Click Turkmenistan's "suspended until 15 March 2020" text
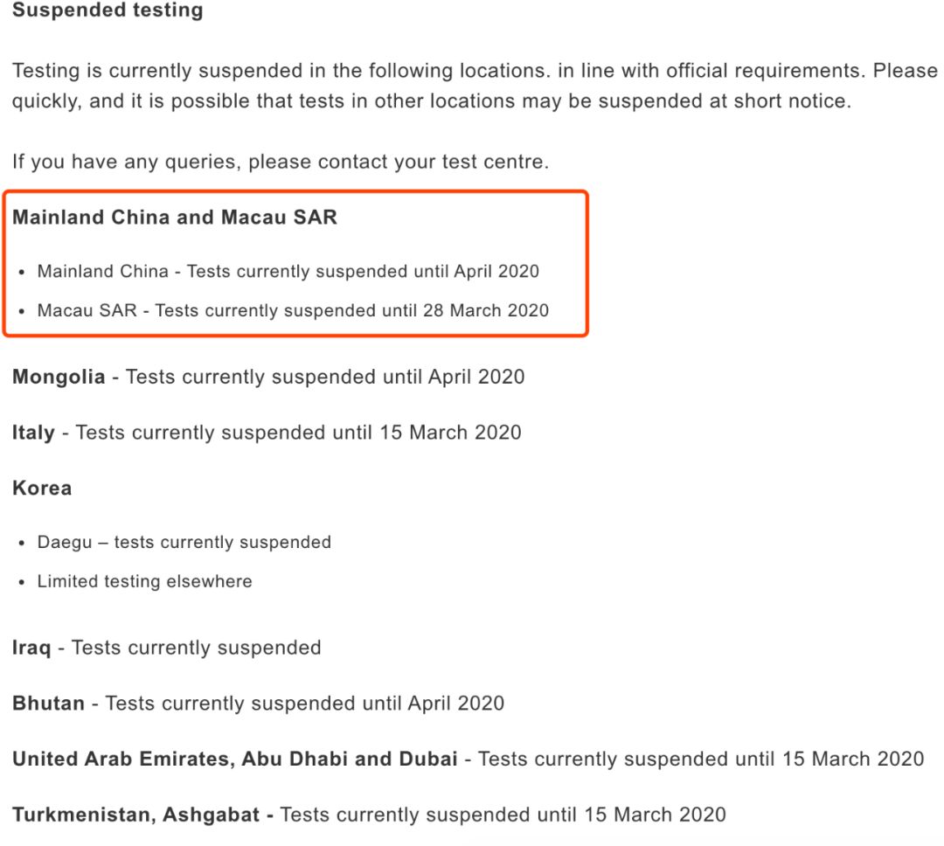944x846 pixels. pos(503,815)
